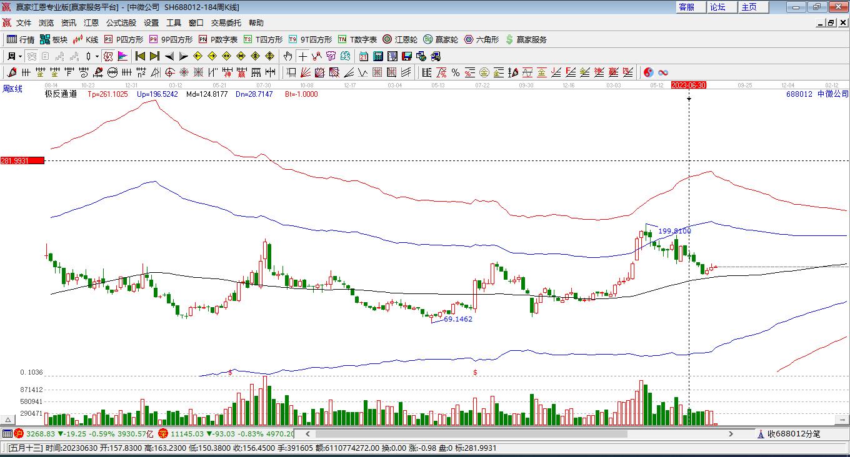
Task: Click the yin-yang circle icon
Action: coord(648,72)
